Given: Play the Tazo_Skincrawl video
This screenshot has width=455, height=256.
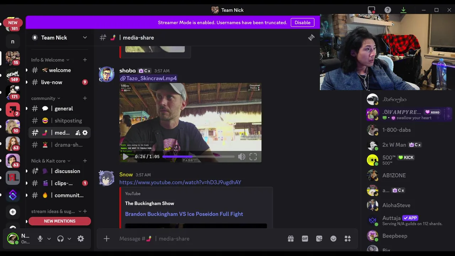Looking at the screenshot, I should (x=125, y=156).
